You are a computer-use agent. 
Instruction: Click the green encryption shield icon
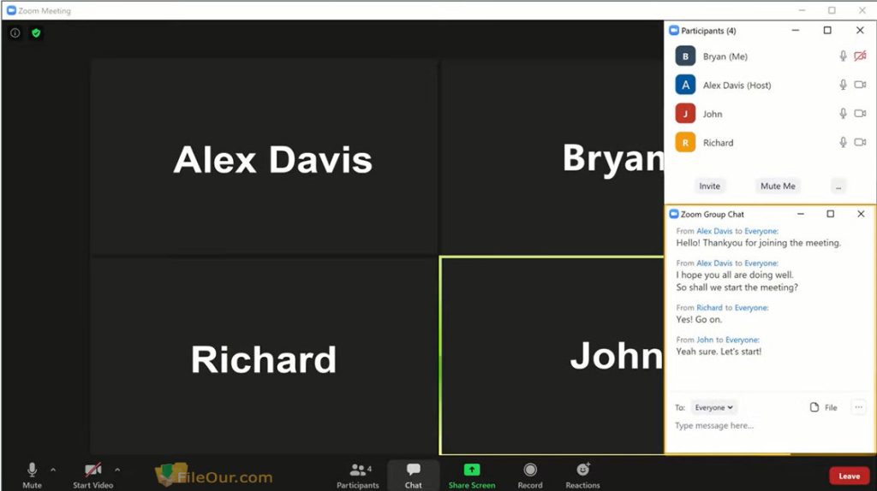coord(36,33)
